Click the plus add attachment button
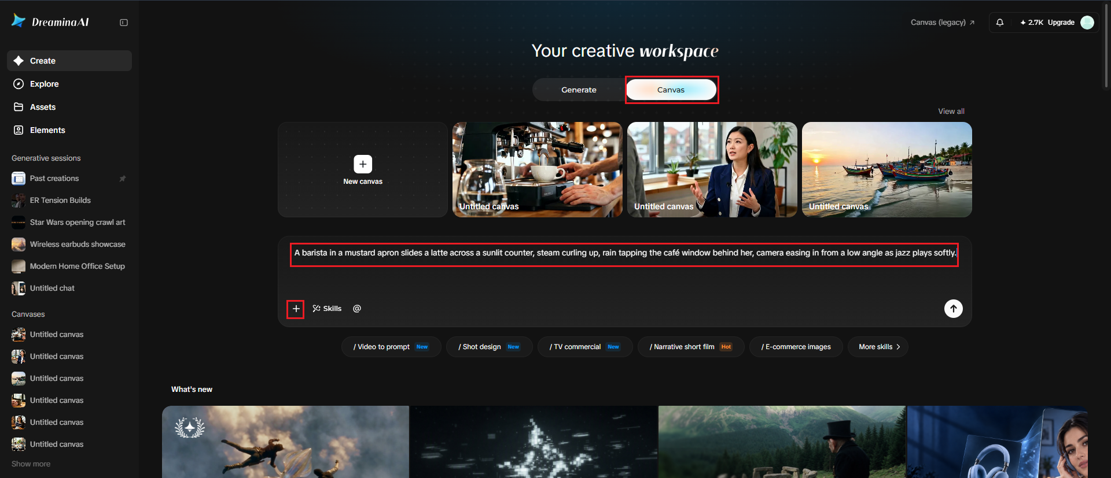1111x478 pixels. click(x=296, y=309)
